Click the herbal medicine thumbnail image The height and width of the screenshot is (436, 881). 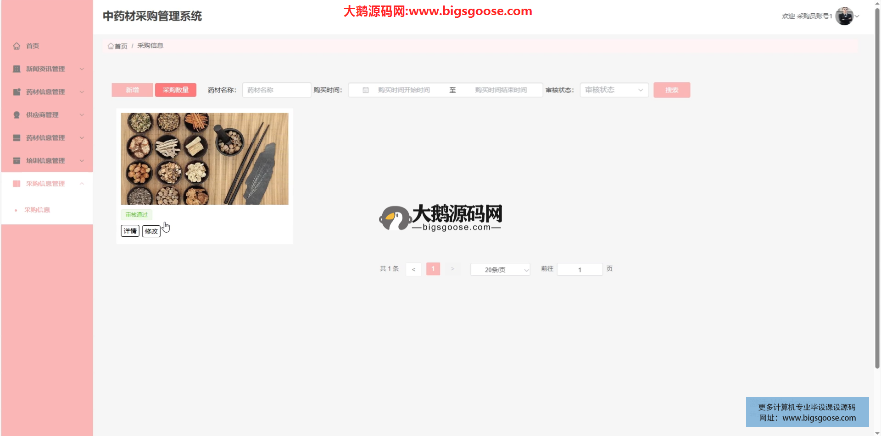tap(204, 158)
